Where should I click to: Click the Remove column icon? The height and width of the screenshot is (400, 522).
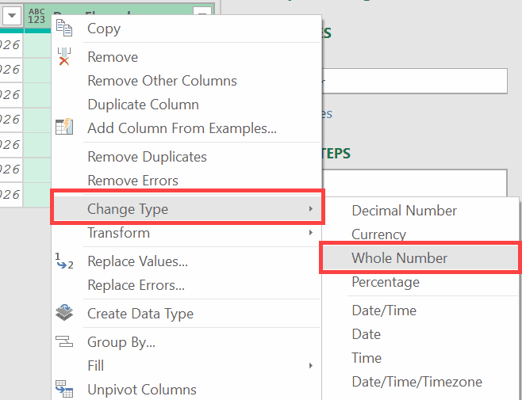click(64, 56)
